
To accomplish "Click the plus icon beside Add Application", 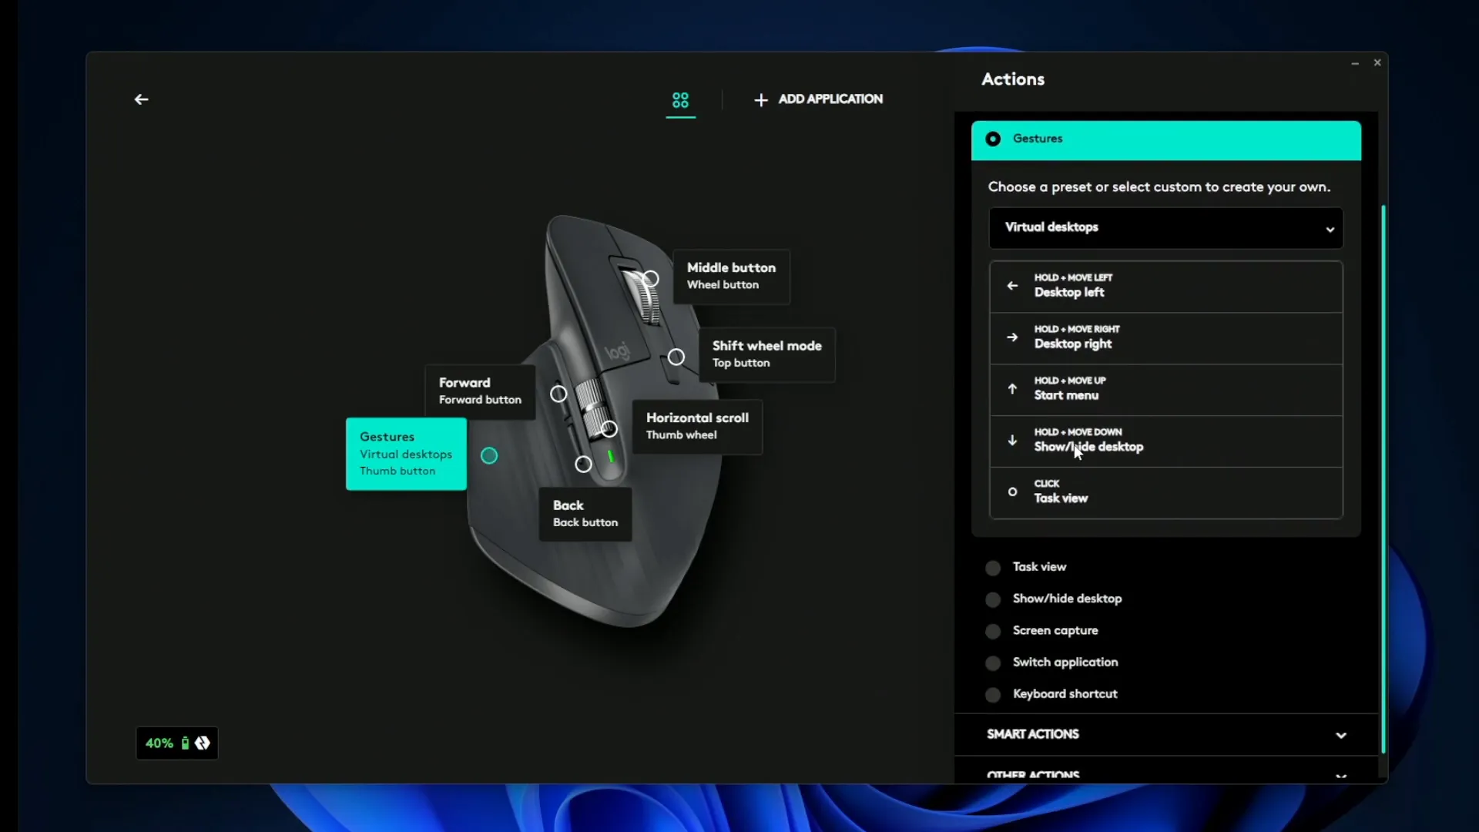I will point(760,100).
